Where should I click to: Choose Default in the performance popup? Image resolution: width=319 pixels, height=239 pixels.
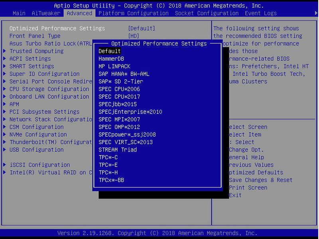(109, 51)
